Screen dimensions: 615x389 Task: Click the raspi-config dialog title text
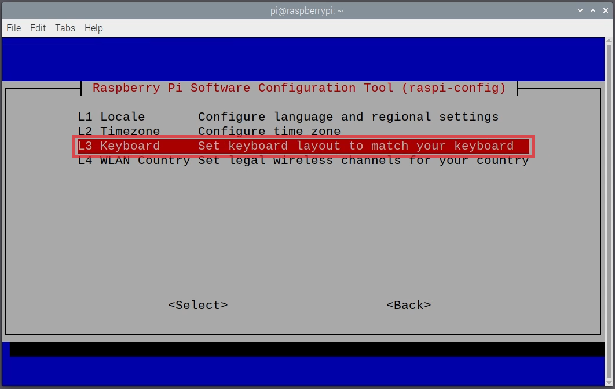pos(299,88)
